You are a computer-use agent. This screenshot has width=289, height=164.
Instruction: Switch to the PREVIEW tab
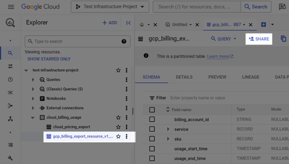click(x=217, y=77)
